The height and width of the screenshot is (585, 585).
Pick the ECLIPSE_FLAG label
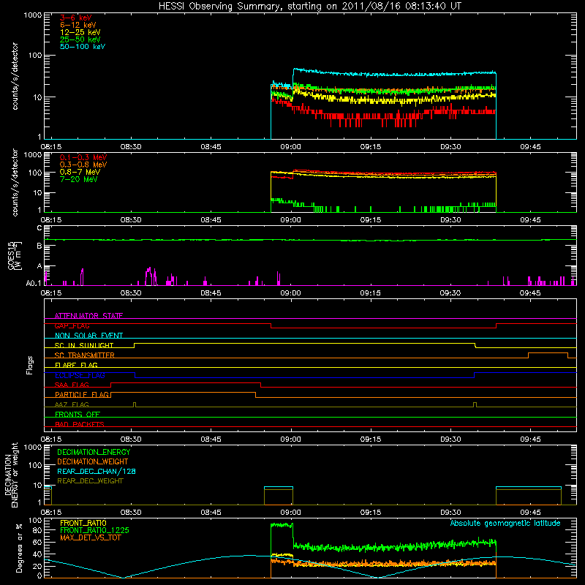pyautogui.click(x=80, y=375)
